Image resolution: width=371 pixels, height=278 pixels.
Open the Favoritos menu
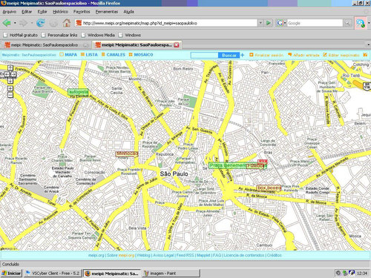click(x=82, y=12)
